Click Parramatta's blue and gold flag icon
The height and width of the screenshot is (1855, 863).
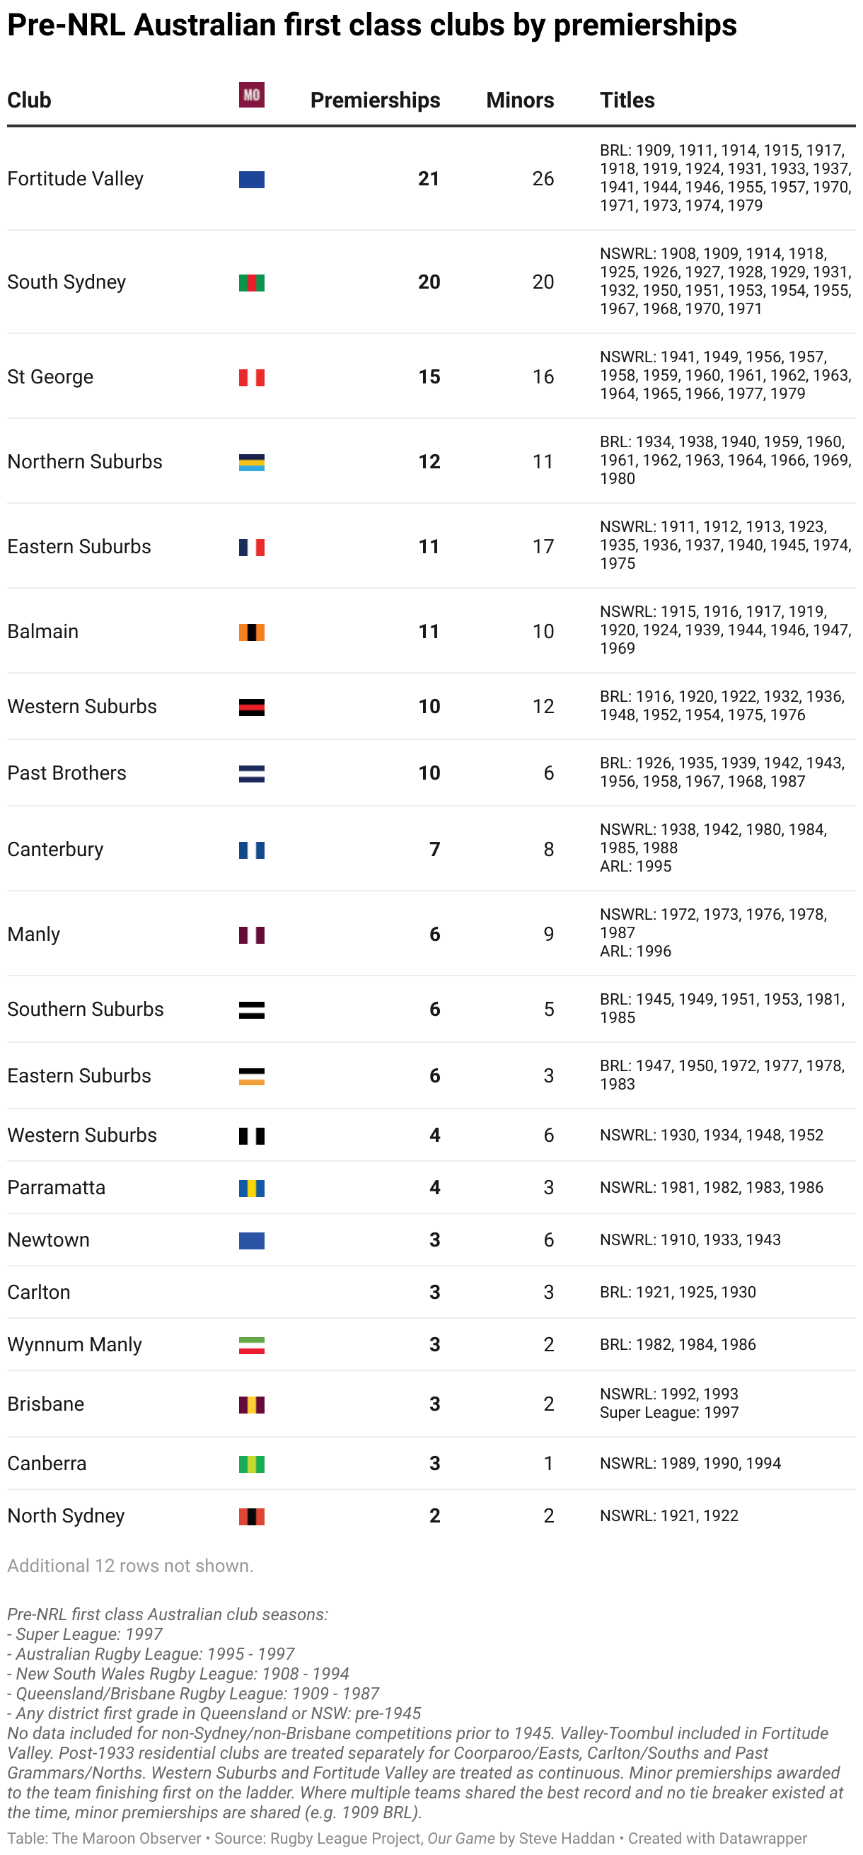pos(251,1189)
